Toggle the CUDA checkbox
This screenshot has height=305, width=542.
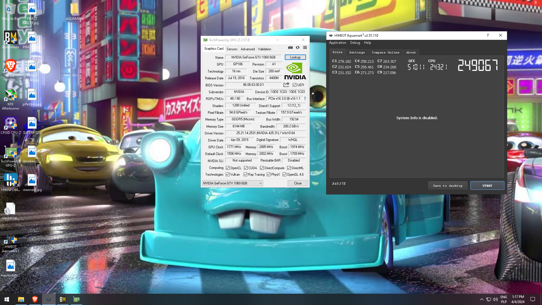pos(246,168)
